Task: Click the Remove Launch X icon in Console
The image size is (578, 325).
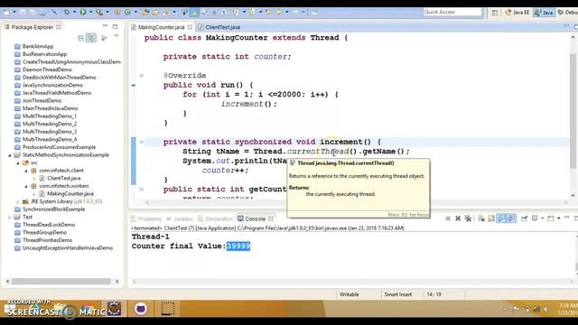Action: tap(458, 218)
